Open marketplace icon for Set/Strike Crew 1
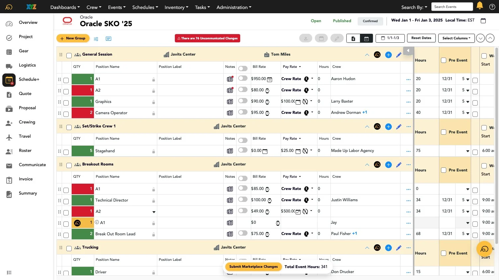This screenshot has height=280, width=499. [377, 127]
